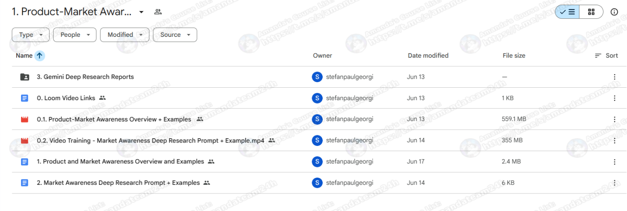
Task: Switch to grid layout view
Action: [591, 12]
